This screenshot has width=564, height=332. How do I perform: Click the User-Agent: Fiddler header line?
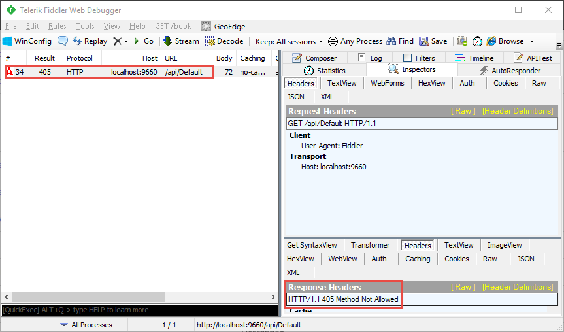[x=331, y=146]
